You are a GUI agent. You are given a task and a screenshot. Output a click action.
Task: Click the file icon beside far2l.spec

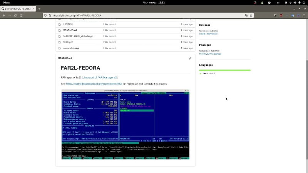[60, 42]
